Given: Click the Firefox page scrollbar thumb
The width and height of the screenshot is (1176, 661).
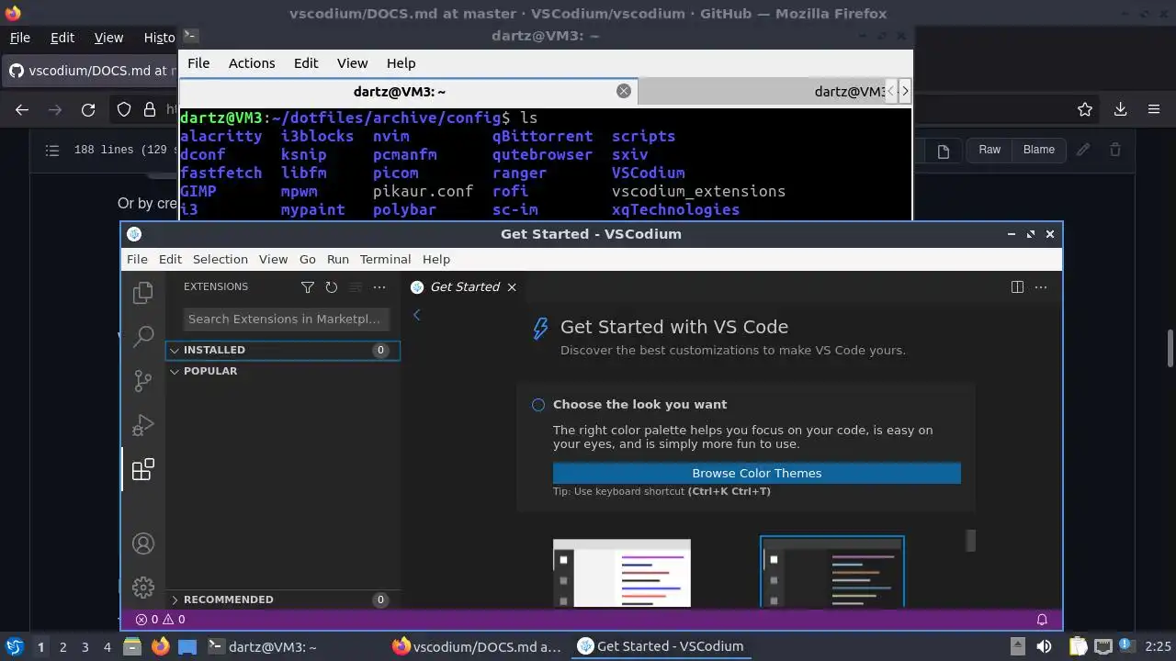Looking at the screenshot, I should [x=1170, y=348].
